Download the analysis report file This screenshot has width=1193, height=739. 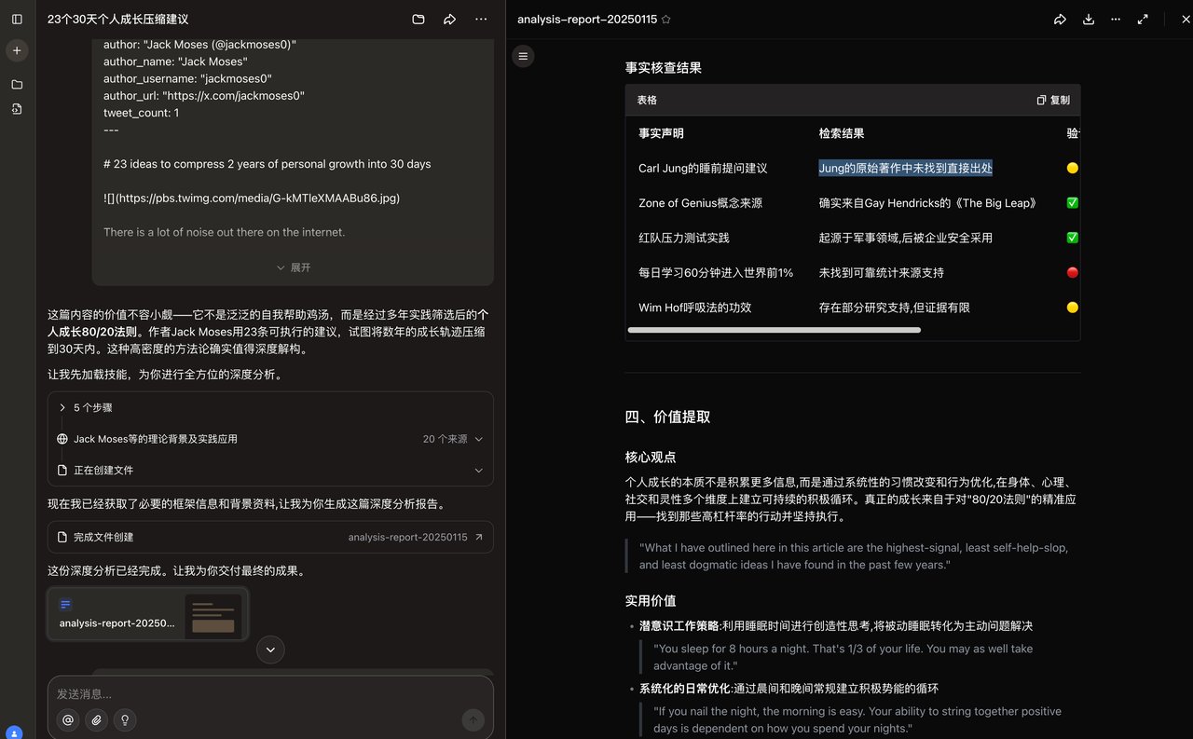tap(1088, 19)
